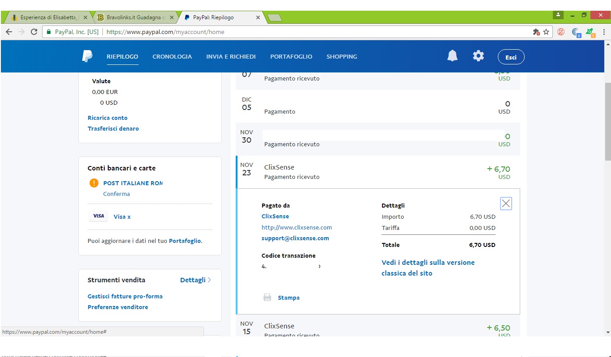Image resolution: width=611 pixels, height=357 pixels.
Task: Click the ClixSense payer name link
Action: coord(275,216)
